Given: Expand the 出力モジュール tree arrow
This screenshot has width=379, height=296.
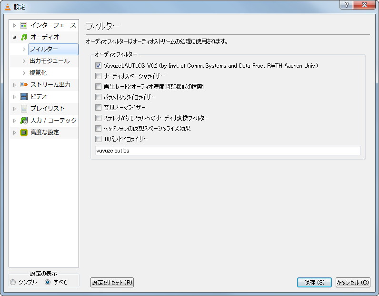Looking at the screenshot, I should 24,61.
